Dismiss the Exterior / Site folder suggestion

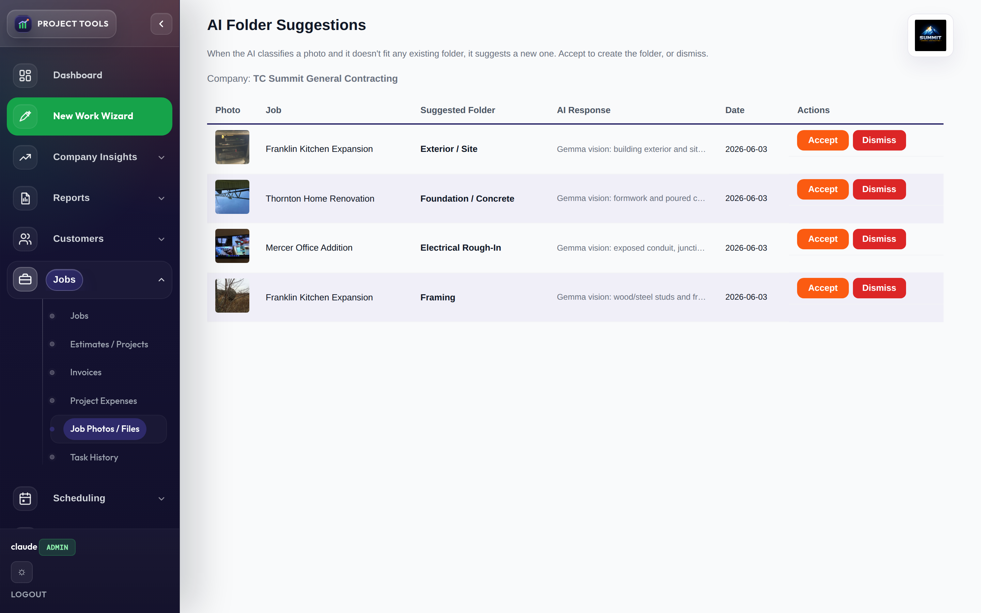pyautogui.click(x=879, y=140)
